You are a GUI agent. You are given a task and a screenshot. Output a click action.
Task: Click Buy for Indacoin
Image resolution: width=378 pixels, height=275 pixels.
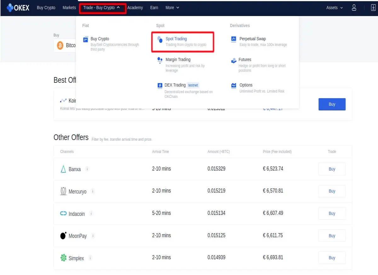point(332,213)
